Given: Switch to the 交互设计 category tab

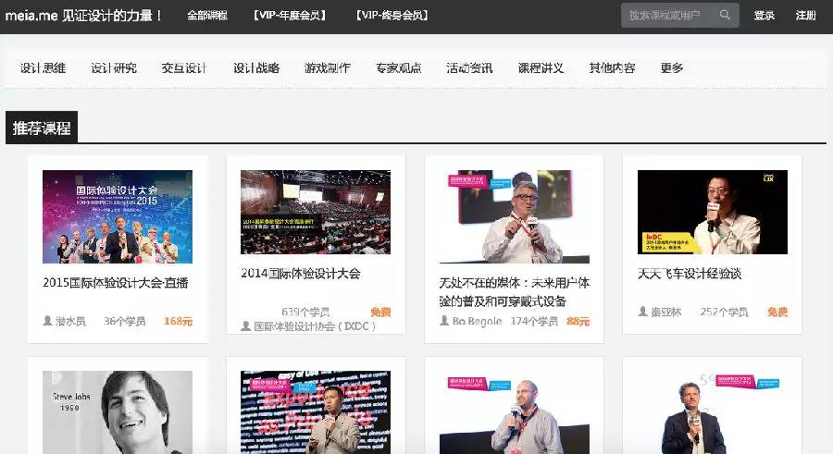Looking at the screenshot, I should [184, 68].
